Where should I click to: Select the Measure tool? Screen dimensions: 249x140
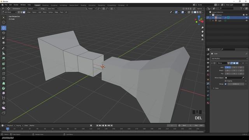4,53
